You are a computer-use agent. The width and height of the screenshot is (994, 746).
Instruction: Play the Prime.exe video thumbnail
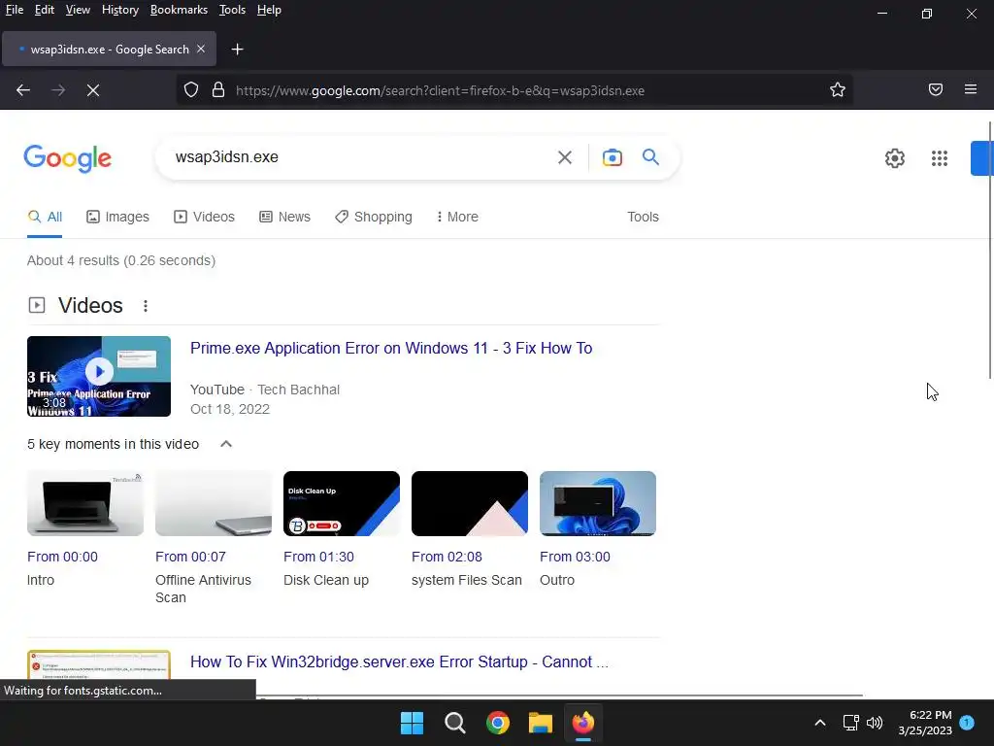point(99,376)
